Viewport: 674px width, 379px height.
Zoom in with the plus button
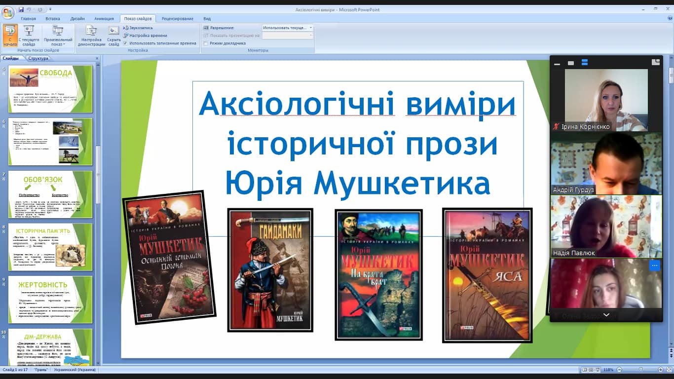660,370
